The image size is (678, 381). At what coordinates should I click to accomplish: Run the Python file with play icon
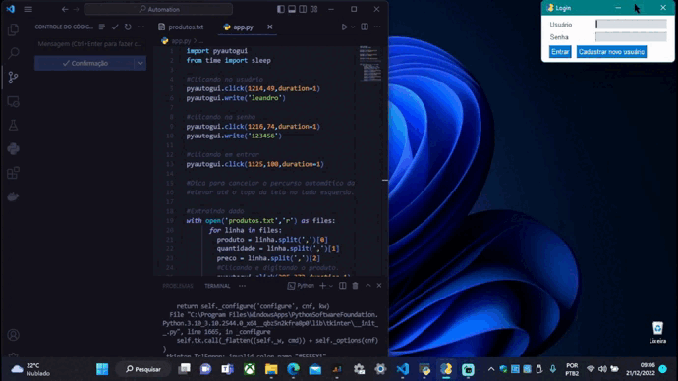[344, 27]
